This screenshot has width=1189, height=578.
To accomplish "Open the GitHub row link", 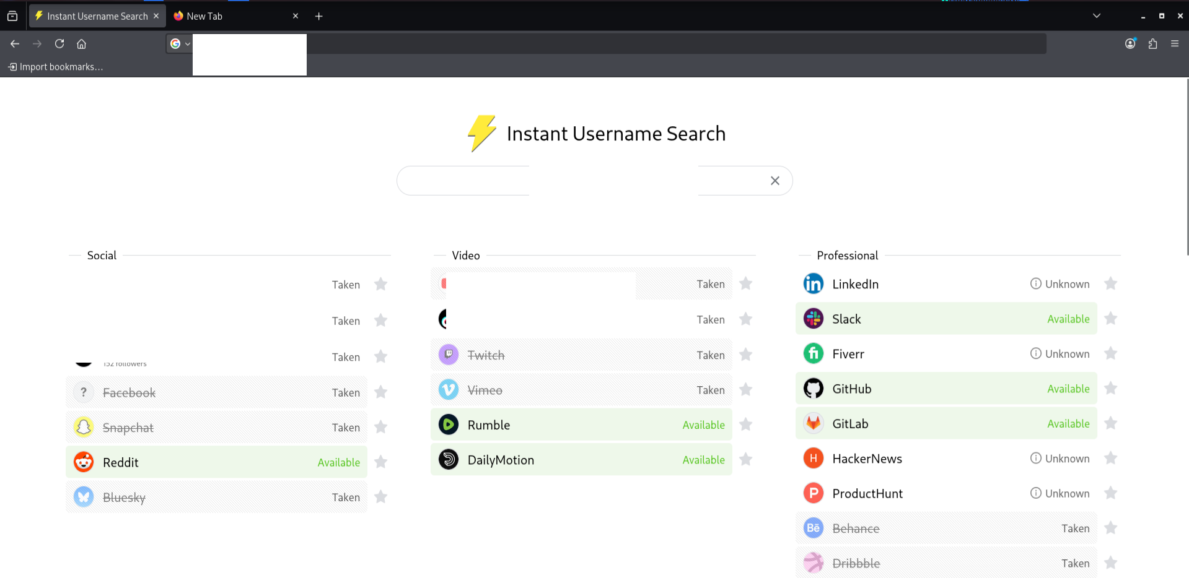I will 946,389.
